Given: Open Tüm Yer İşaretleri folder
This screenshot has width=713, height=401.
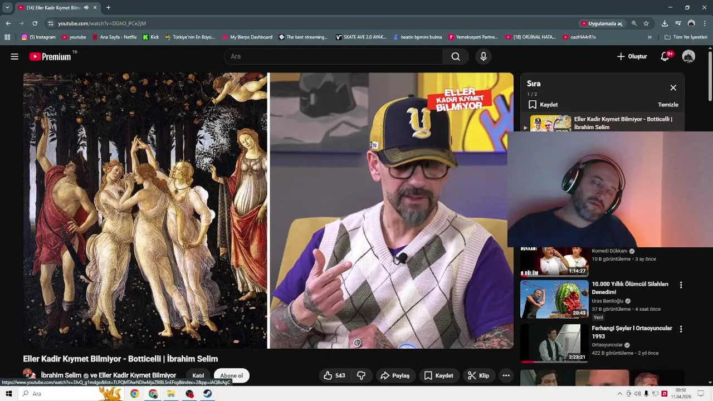Looking at the screenshot, I should coord(686,37).
